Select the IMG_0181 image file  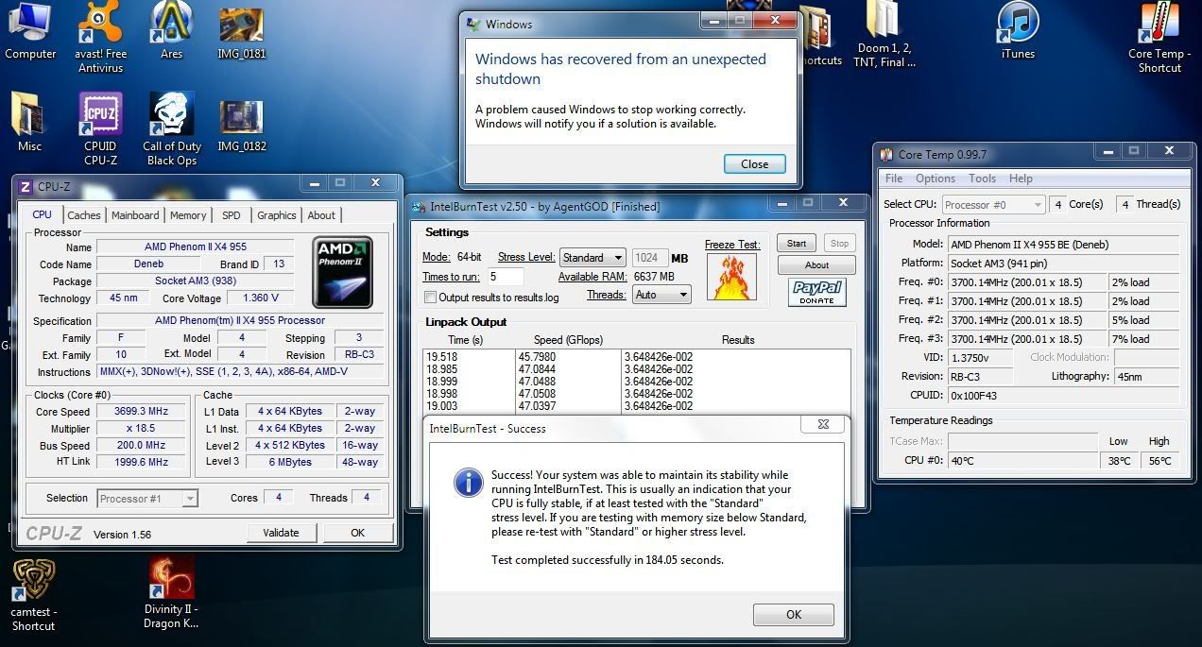click(241, 33)
